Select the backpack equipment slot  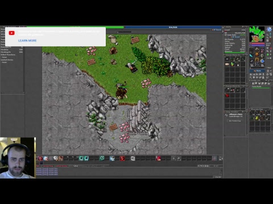(x=262, y=50)
